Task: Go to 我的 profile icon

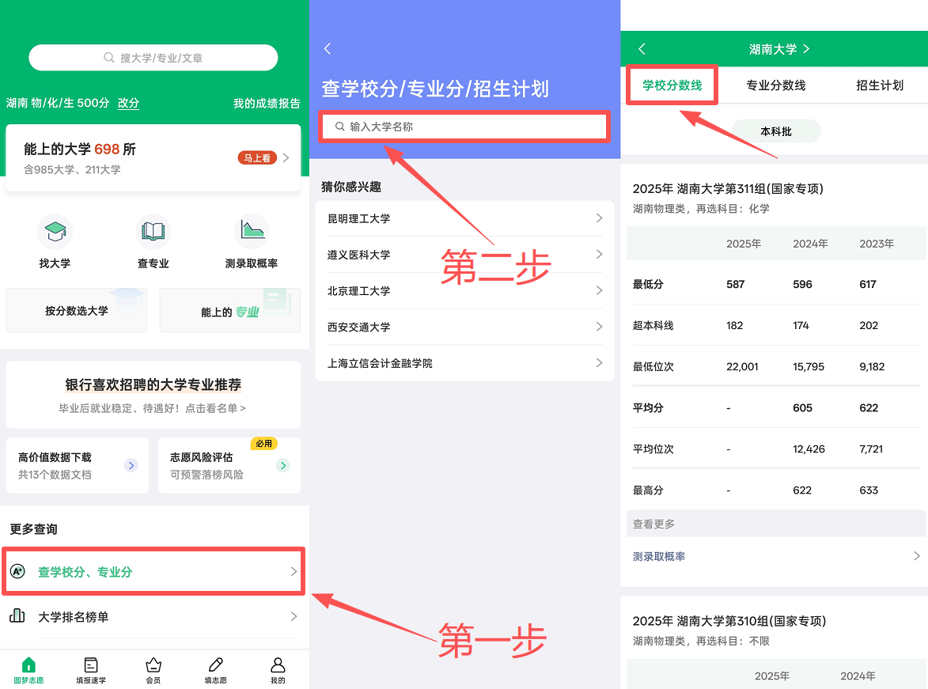Action: (x=278, y=665)
